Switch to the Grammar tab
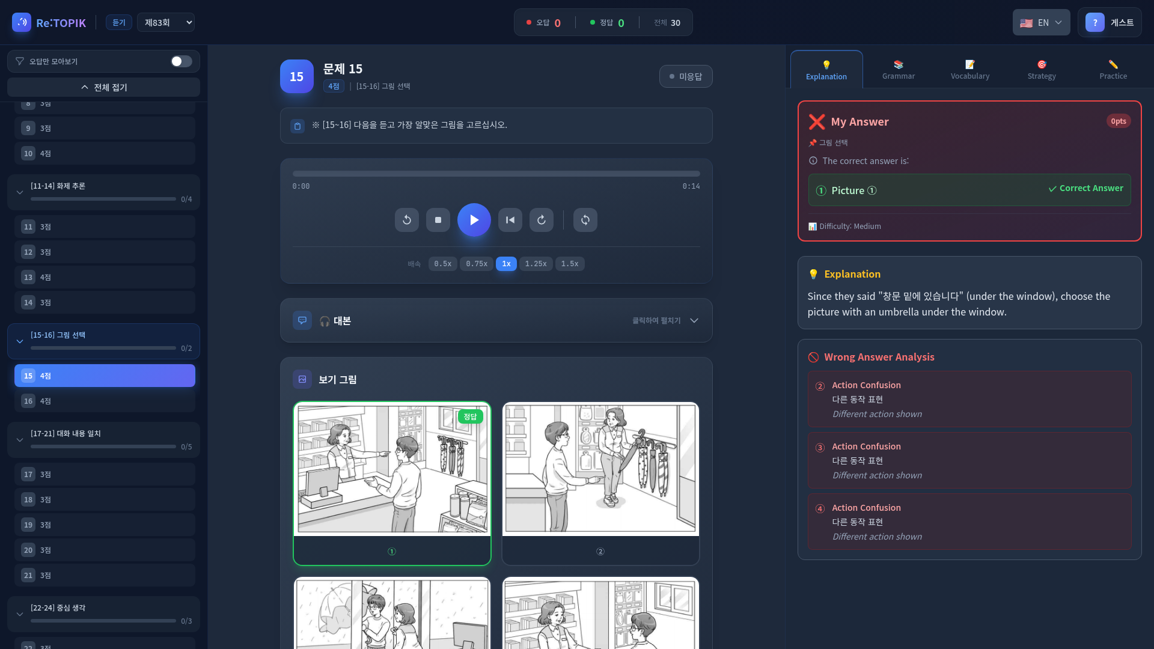Viewport: 1154px width, 649px height. coord(898,70)
